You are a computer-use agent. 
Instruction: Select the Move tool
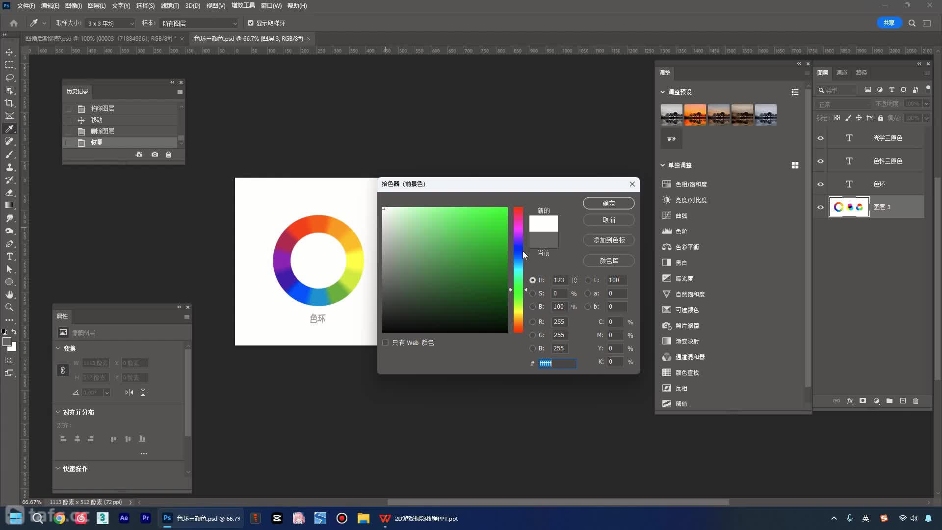(x=9, y=52)
